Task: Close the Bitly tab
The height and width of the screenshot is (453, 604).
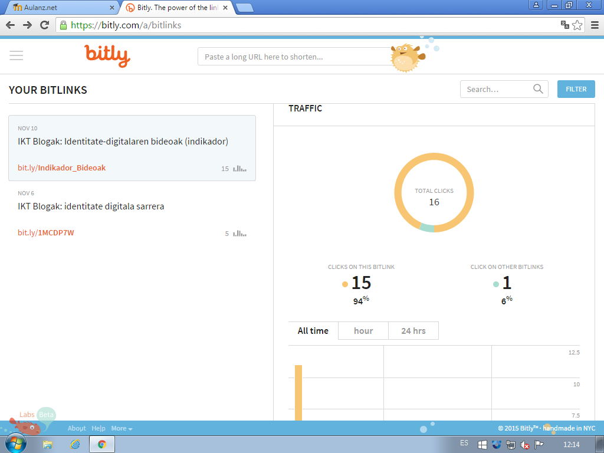Action: pyautogui.click(x=225, y=7)
